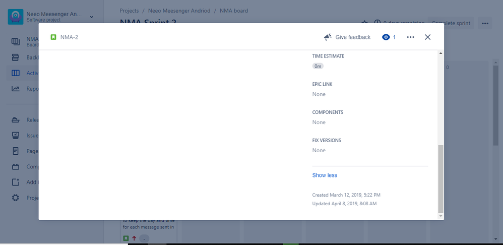Click the Show less link
The height and width of the screenshot is (245, 503).
(x=325, y=175)
